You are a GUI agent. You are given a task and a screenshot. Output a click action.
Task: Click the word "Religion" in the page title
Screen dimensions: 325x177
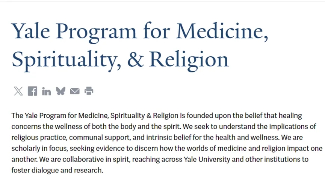tap(189, 60)
